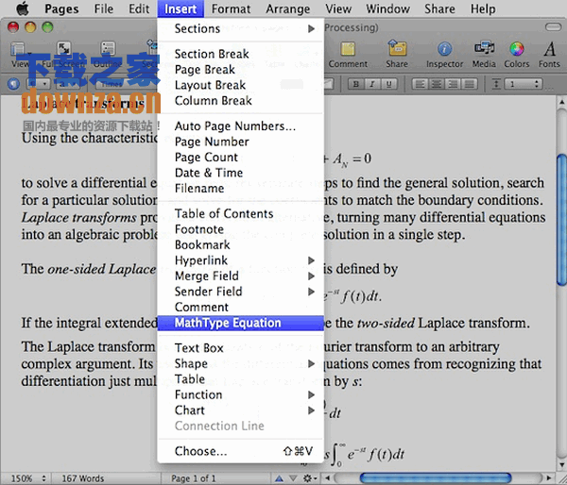Insert a Layout Break

240,85
